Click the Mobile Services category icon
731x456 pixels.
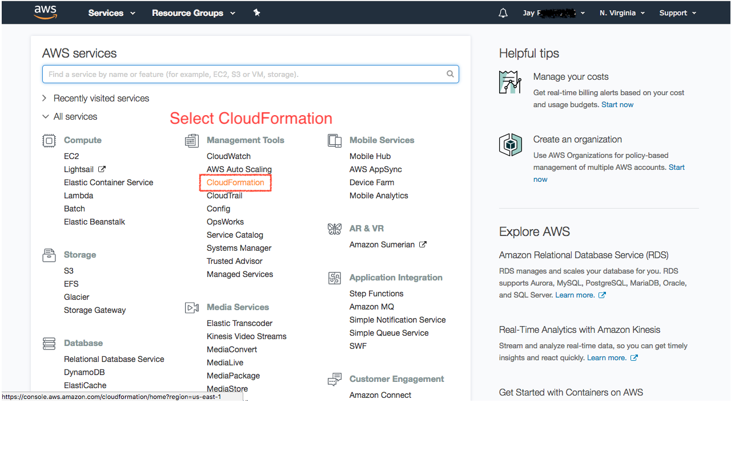[x=335, y=140]
